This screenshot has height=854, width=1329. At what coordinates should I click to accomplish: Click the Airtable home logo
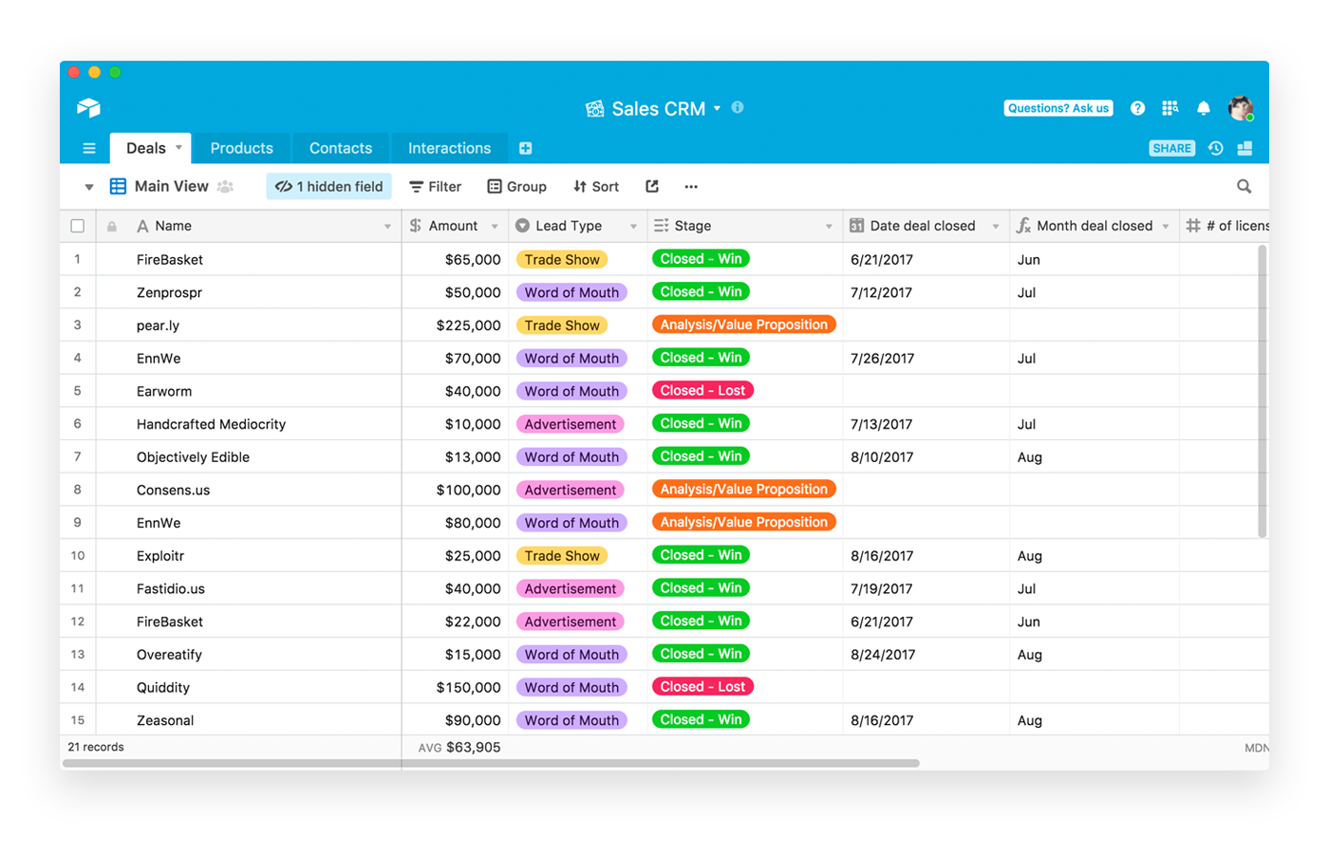pos(88,107)
